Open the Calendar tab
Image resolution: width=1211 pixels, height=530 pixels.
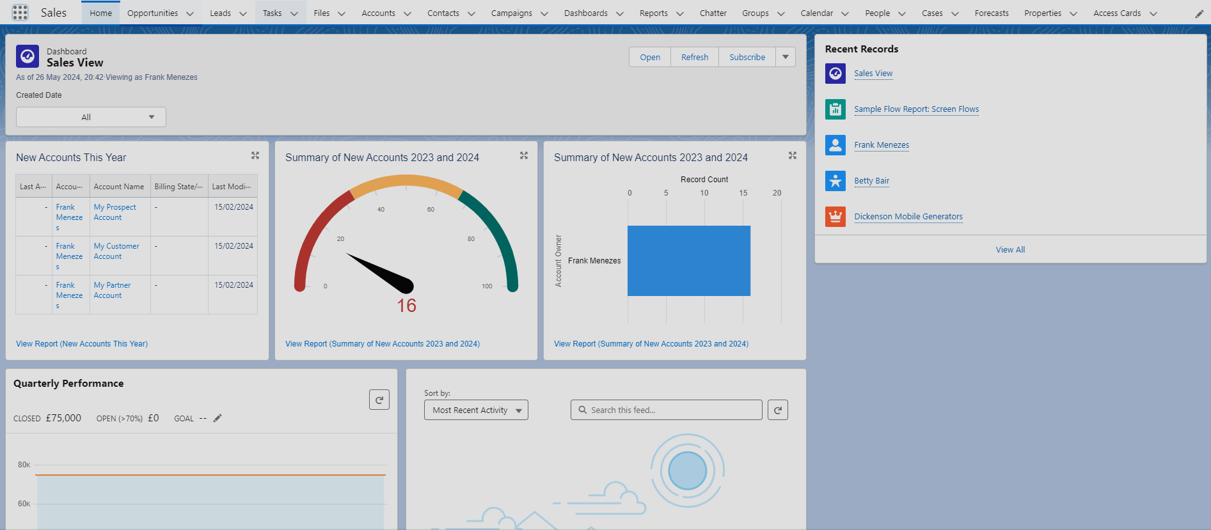pyautogui.click(x=817, y=13)
